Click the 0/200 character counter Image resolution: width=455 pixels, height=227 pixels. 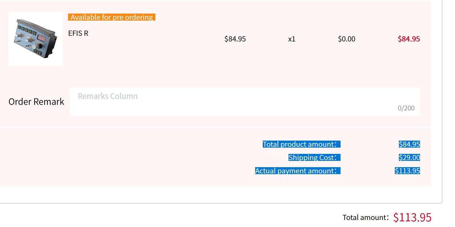pos(406,108)
